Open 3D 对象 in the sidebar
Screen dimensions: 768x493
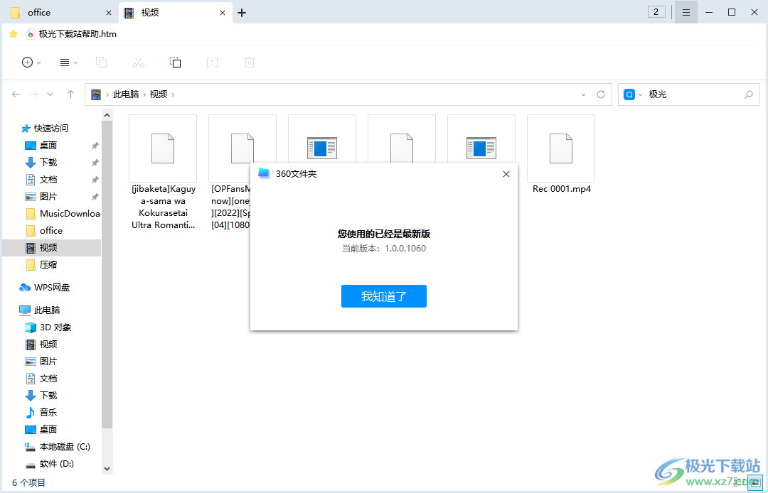[x=55, y=327]
